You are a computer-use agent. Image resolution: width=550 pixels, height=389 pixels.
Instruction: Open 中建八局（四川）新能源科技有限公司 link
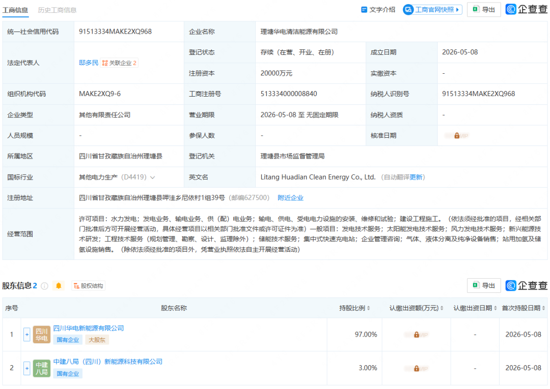tap(107, 362)
